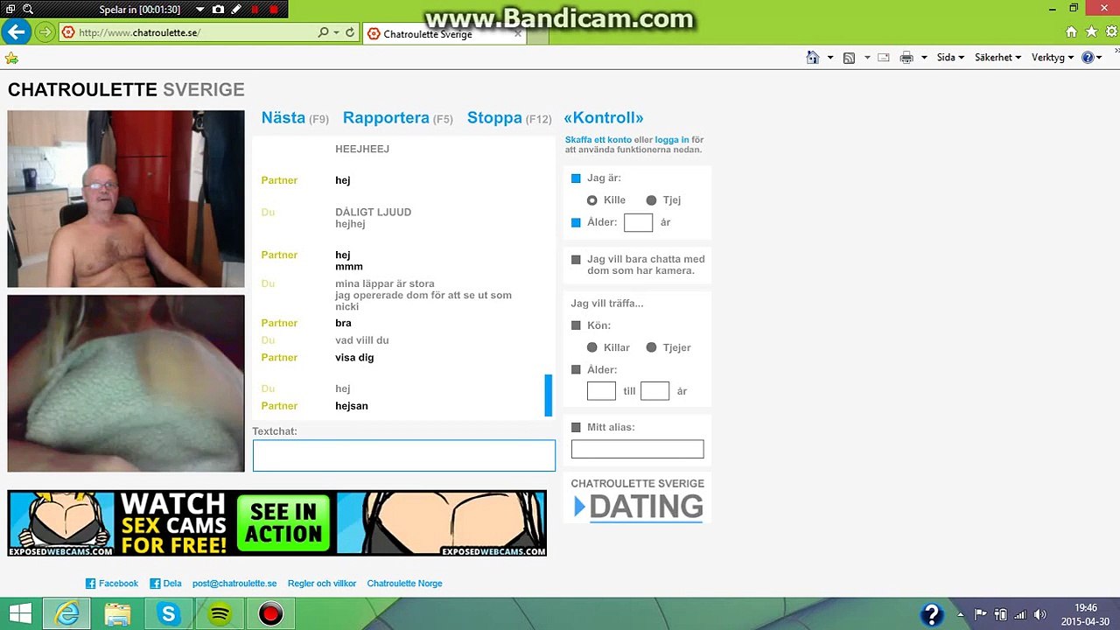Open the browser settings gear icon
1120x630 pixels.
pyautogui.click(x=1109, y=32)
